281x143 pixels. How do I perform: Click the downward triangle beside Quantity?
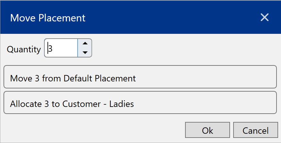85,52
